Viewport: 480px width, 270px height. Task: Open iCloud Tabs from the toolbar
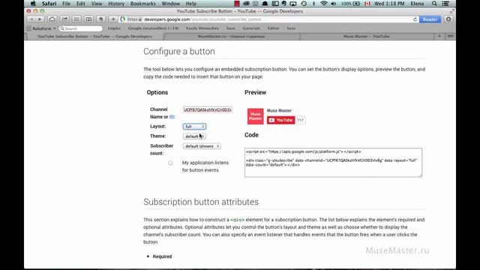pyautogui.click(x=52, y=19)
